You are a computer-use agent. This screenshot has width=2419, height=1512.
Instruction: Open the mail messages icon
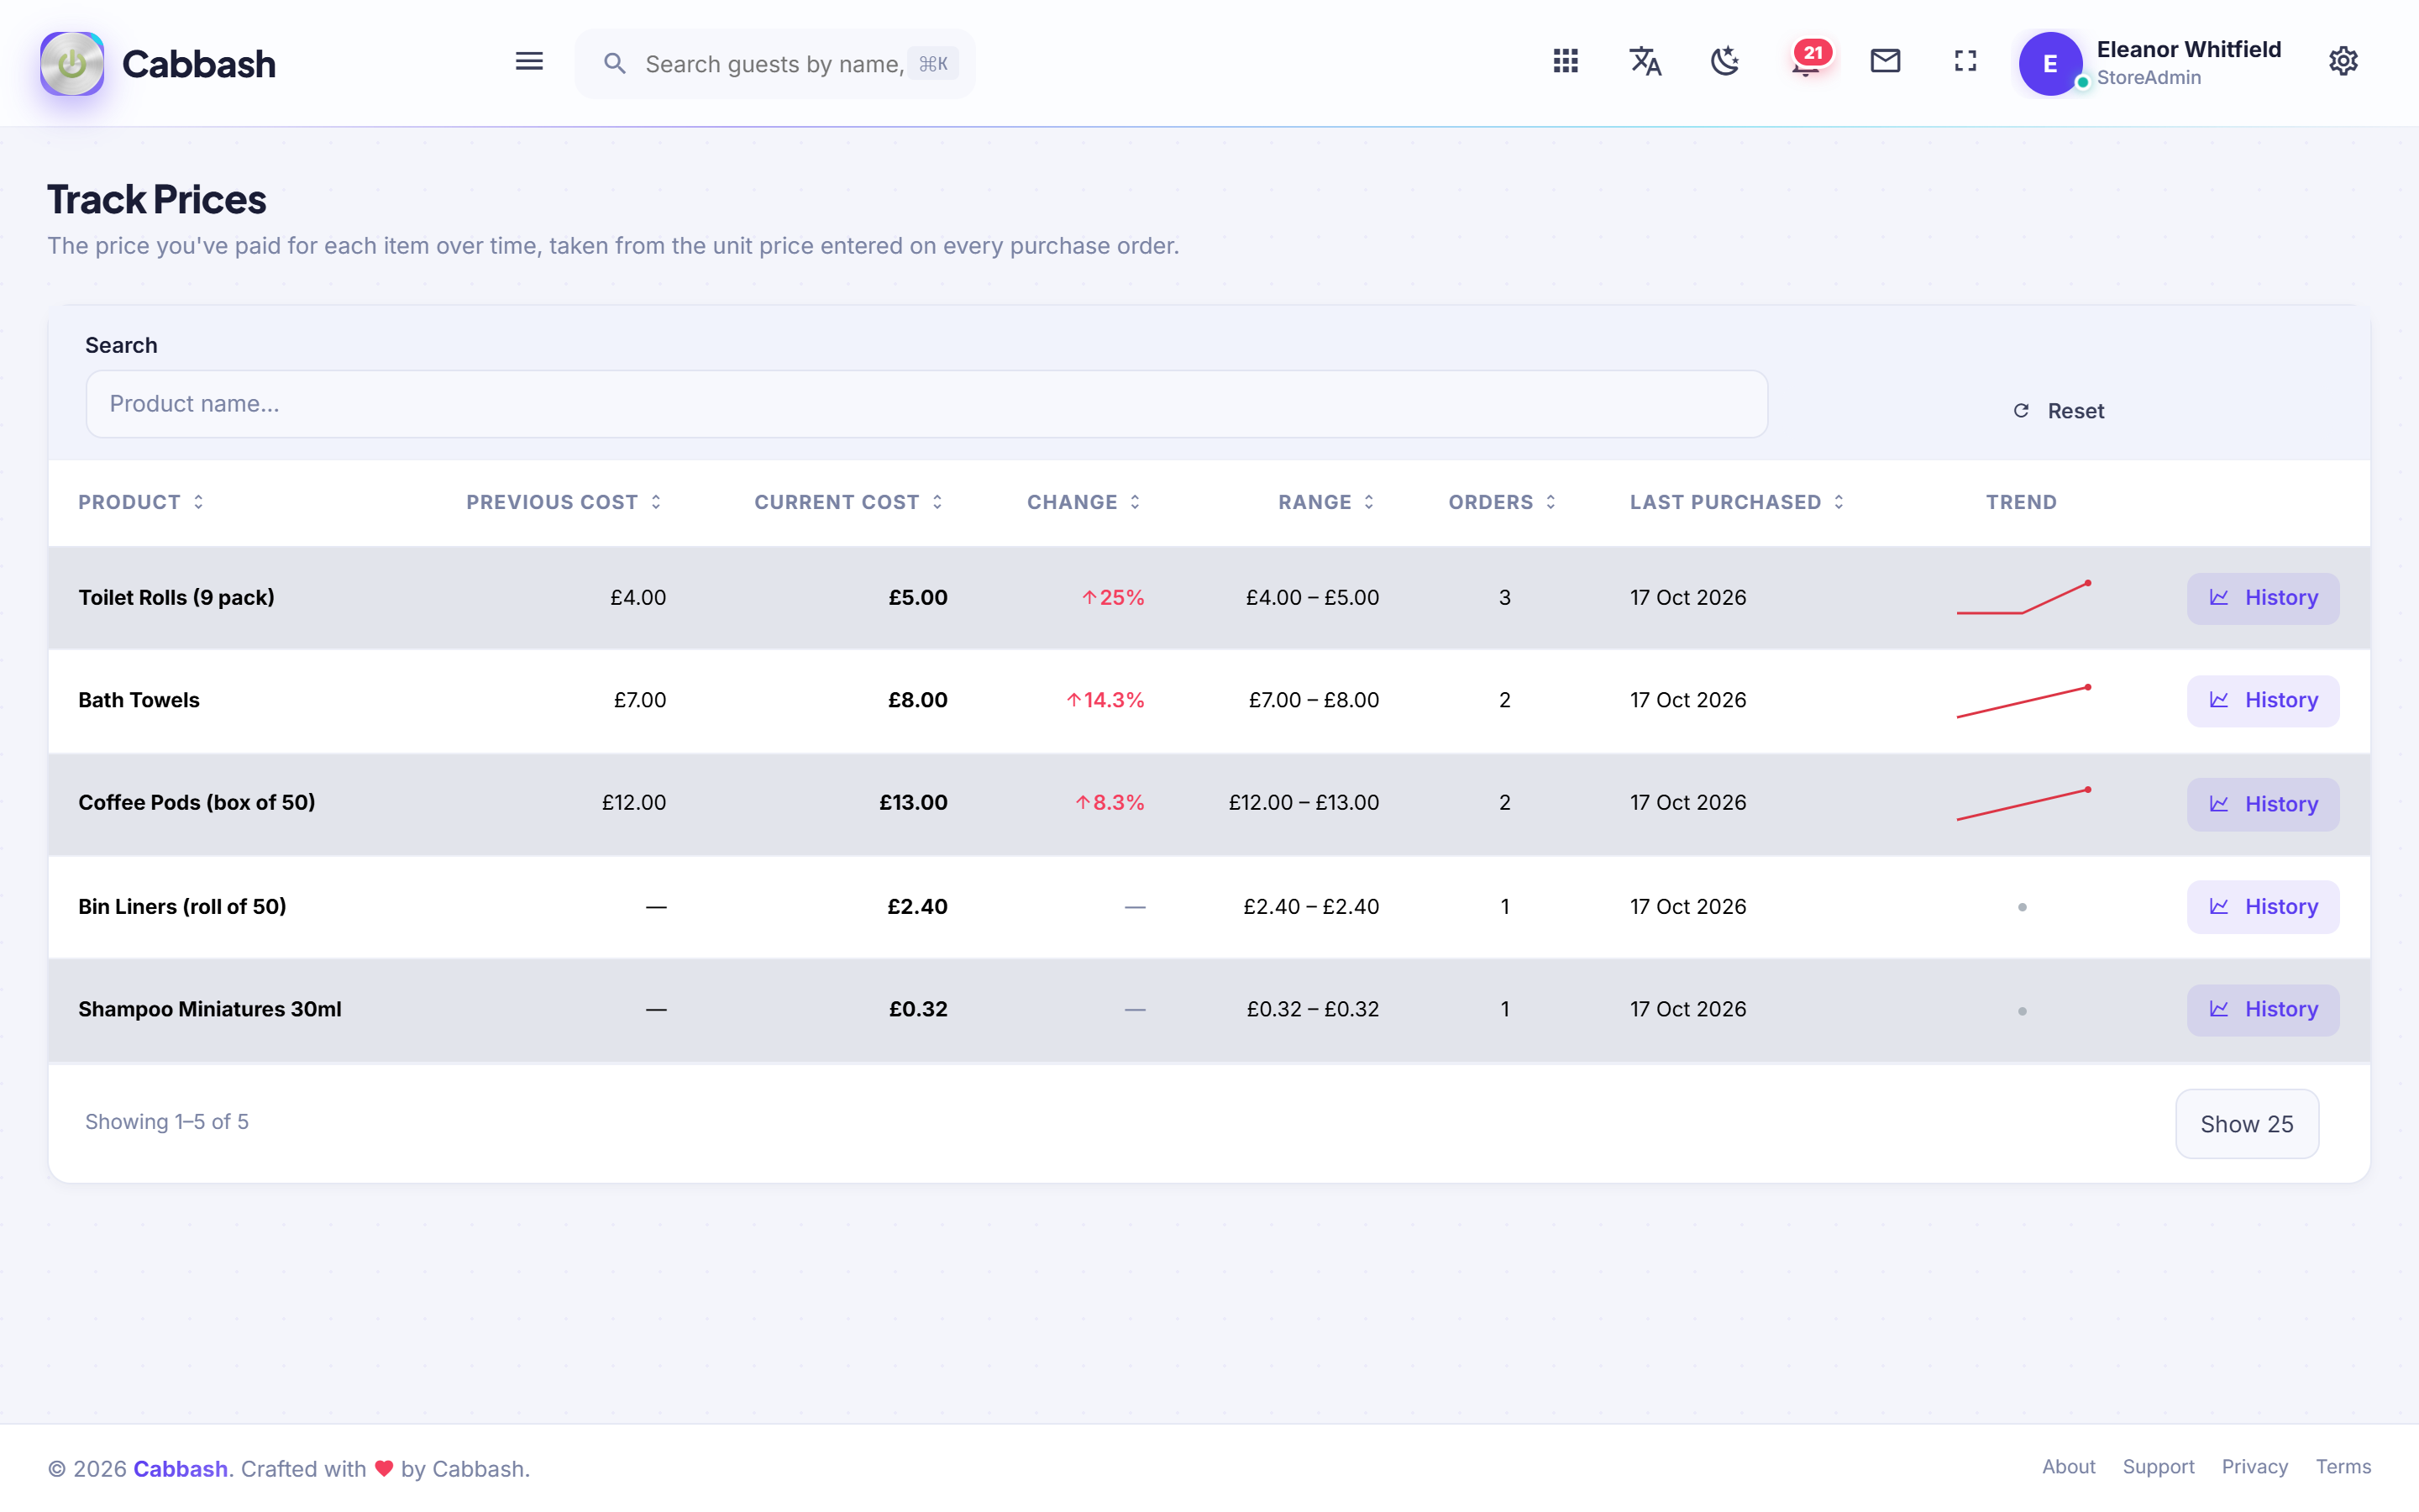[1885, 62]
